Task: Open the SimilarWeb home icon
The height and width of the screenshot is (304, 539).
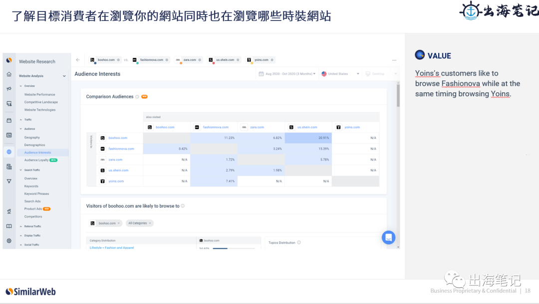Action: (x=8, y=74)
